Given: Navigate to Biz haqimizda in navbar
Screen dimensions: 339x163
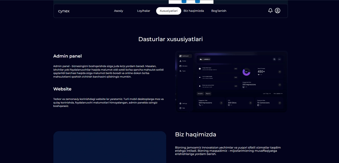Looking at the screenshot, I should [194, 11].
